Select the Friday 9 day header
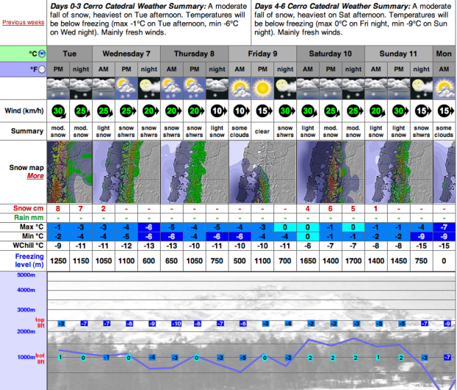 tap(262, 54)
